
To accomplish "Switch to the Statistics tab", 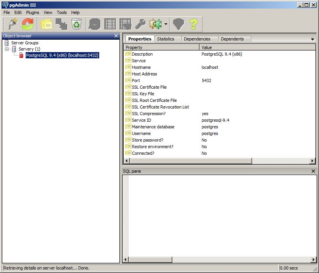I will point(165,39).
